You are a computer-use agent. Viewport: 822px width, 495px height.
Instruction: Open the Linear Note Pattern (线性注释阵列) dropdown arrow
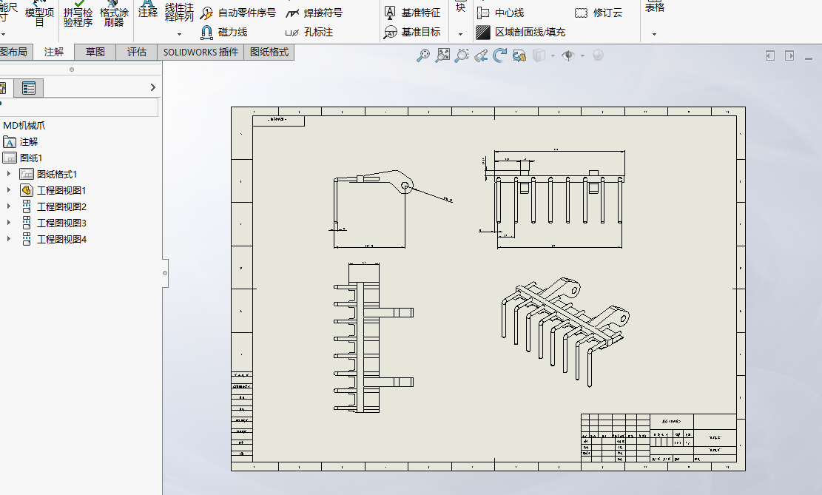tap(179, 34)
